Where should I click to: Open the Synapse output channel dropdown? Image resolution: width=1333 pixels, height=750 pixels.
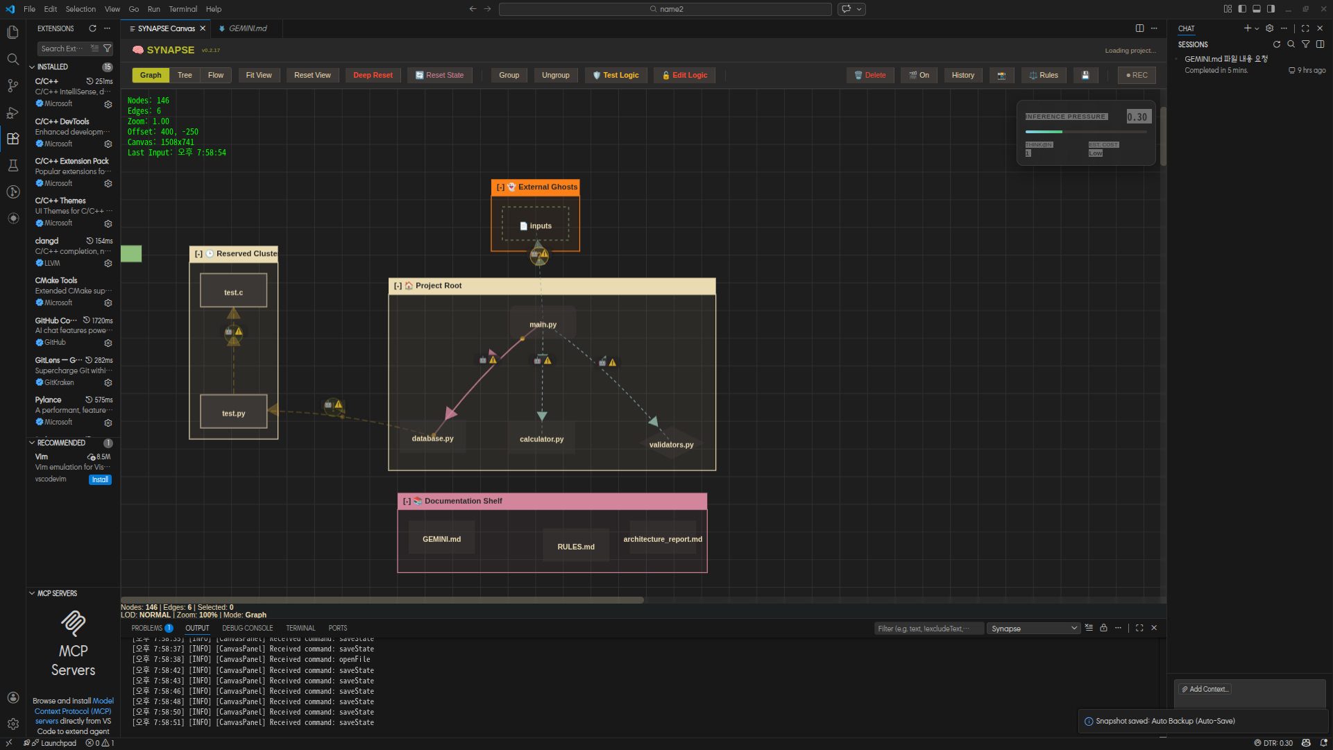[x=1033, y=629]
